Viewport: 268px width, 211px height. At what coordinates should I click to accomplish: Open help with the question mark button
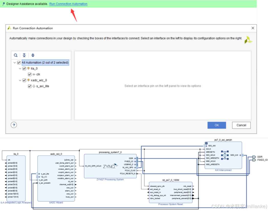[x=14, y=125]
